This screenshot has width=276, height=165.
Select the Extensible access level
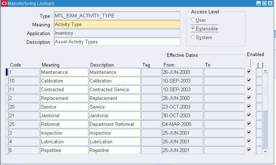tap(193, 28)
